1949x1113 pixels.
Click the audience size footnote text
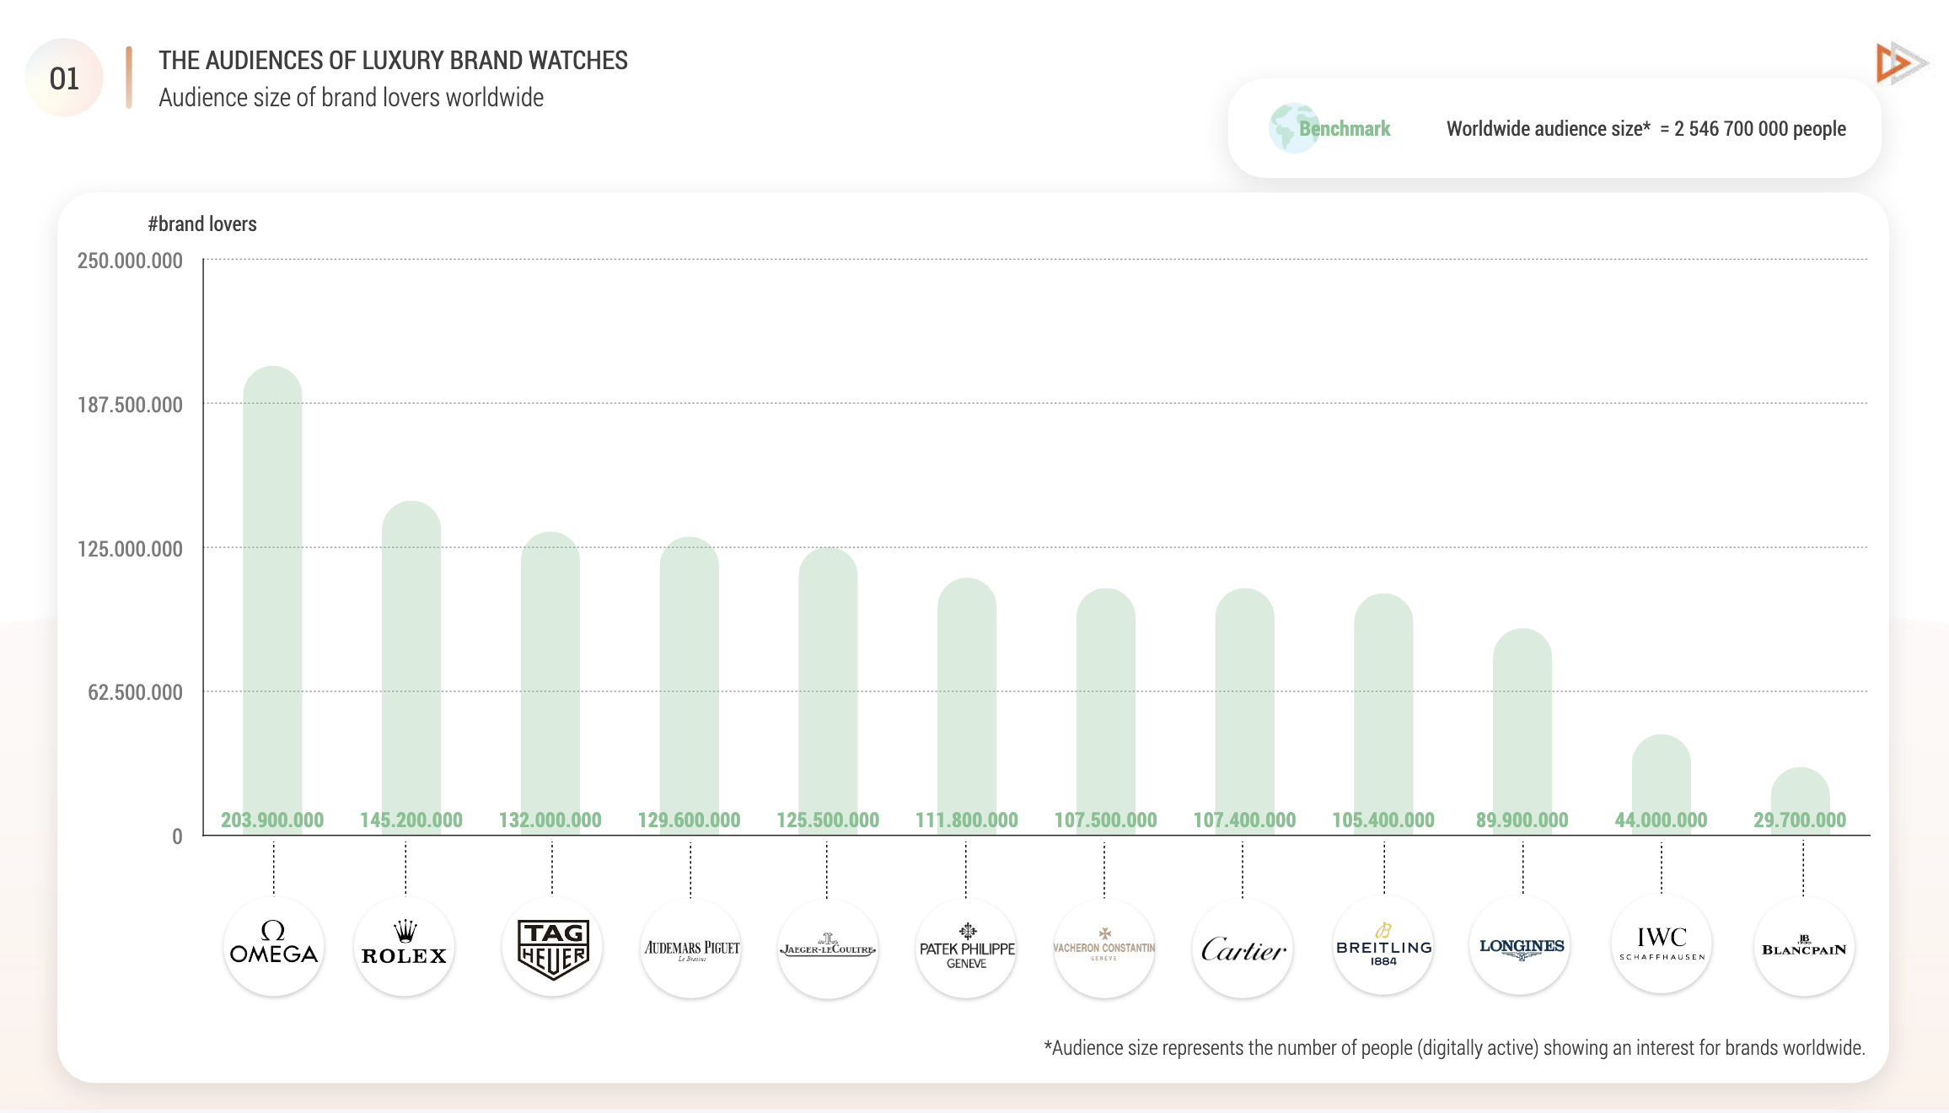[1454, 1048]
